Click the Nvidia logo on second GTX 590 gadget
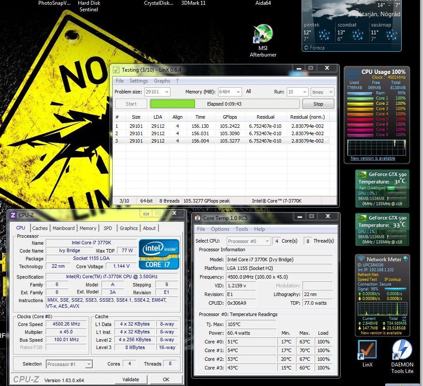This screenshot has height=386, width=423. pyautogui.click(x=362, y=218)
